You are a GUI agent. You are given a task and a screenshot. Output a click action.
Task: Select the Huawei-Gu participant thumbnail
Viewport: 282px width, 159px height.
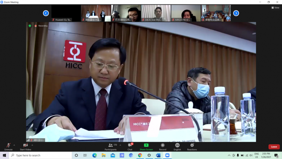pos(66,13)
